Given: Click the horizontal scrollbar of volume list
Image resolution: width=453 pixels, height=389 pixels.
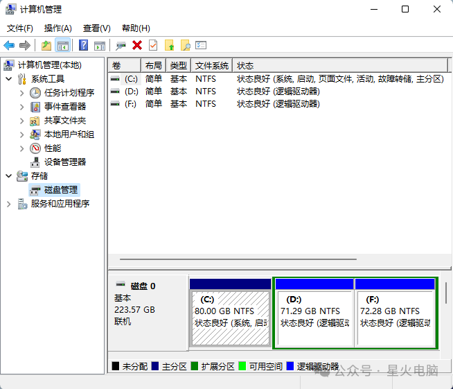Looking at the screenshot, I should 238,259.
